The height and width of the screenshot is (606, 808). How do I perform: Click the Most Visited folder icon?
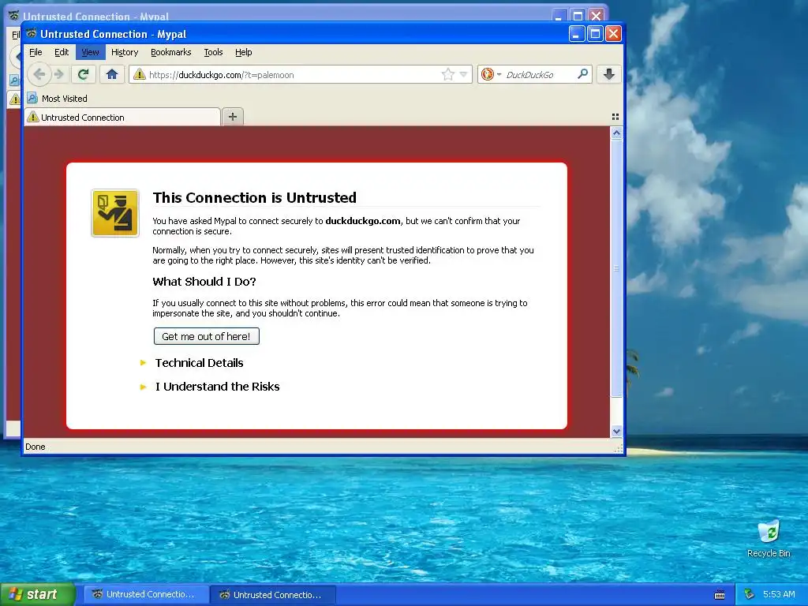pos(32,98)
